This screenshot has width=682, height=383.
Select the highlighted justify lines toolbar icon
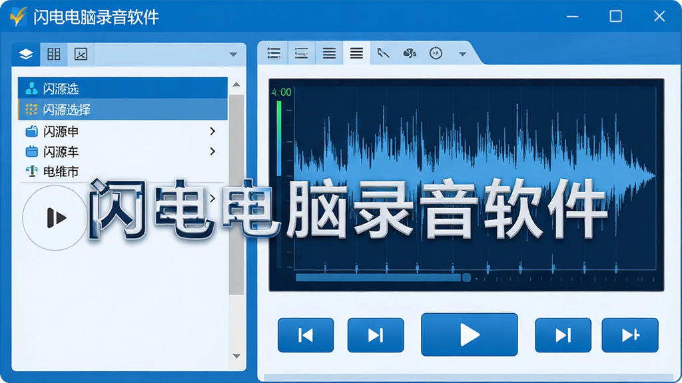coord(357,53)
